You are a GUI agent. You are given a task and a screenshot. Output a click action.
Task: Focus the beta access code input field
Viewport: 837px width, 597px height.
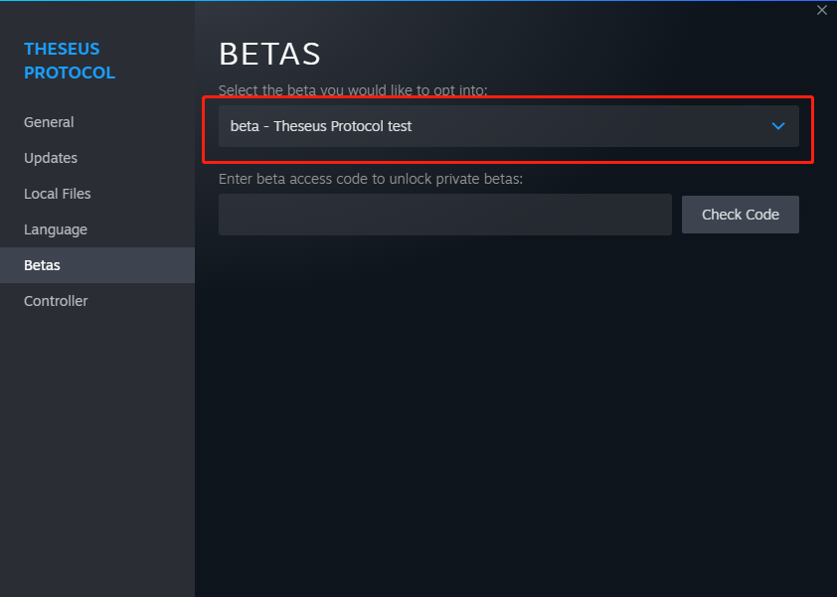coord(444,215)
